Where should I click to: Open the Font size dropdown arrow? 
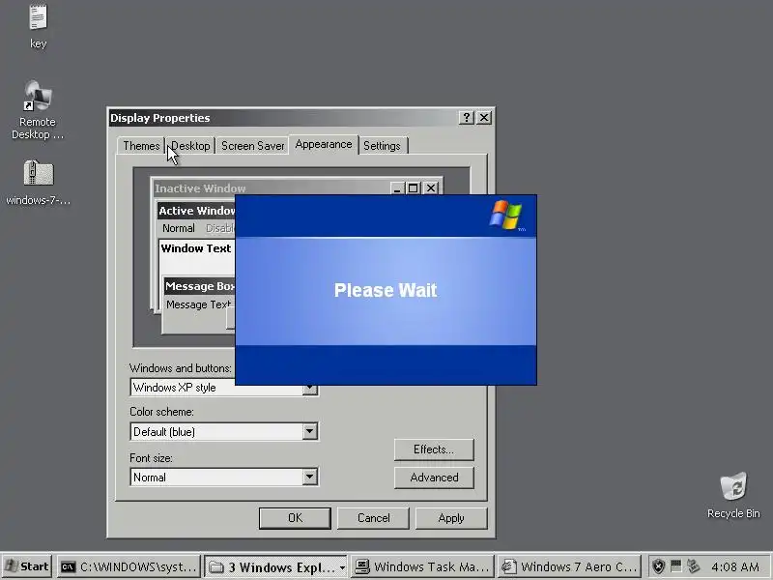(x=309, y=477)
